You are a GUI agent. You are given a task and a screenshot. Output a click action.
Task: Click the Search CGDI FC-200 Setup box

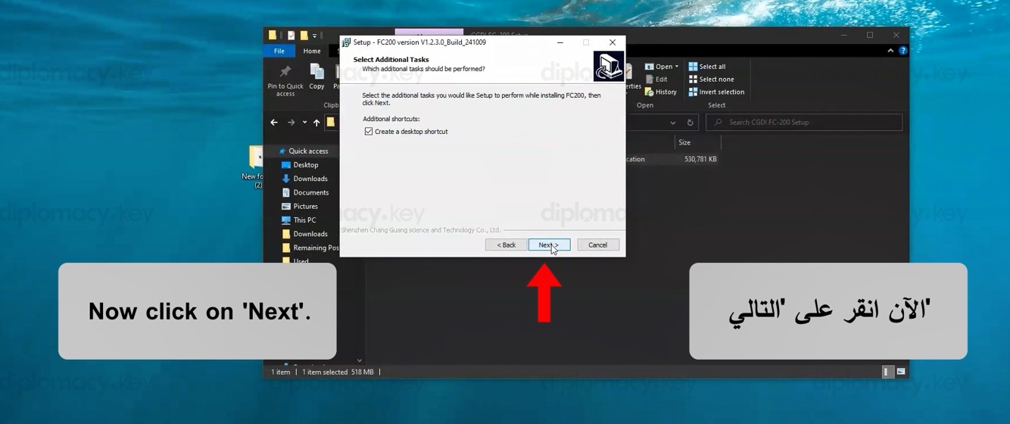pyautogui.click(x=804, y=122)
